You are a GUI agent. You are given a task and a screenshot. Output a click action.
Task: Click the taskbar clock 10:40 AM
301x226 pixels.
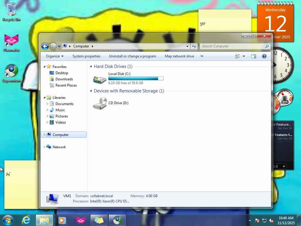tap(286, 218)
